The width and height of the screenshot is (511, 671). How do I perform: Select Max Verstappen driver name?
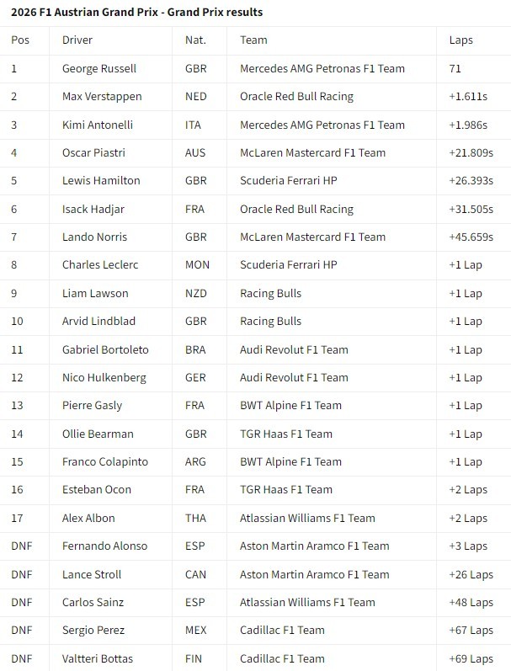(x=101, y=97)
